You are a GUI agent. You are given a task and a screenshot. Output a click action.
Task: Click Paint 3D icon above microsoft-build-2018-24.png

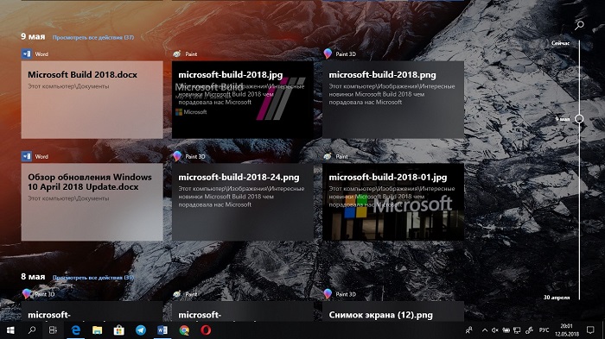tap(177, 156)
